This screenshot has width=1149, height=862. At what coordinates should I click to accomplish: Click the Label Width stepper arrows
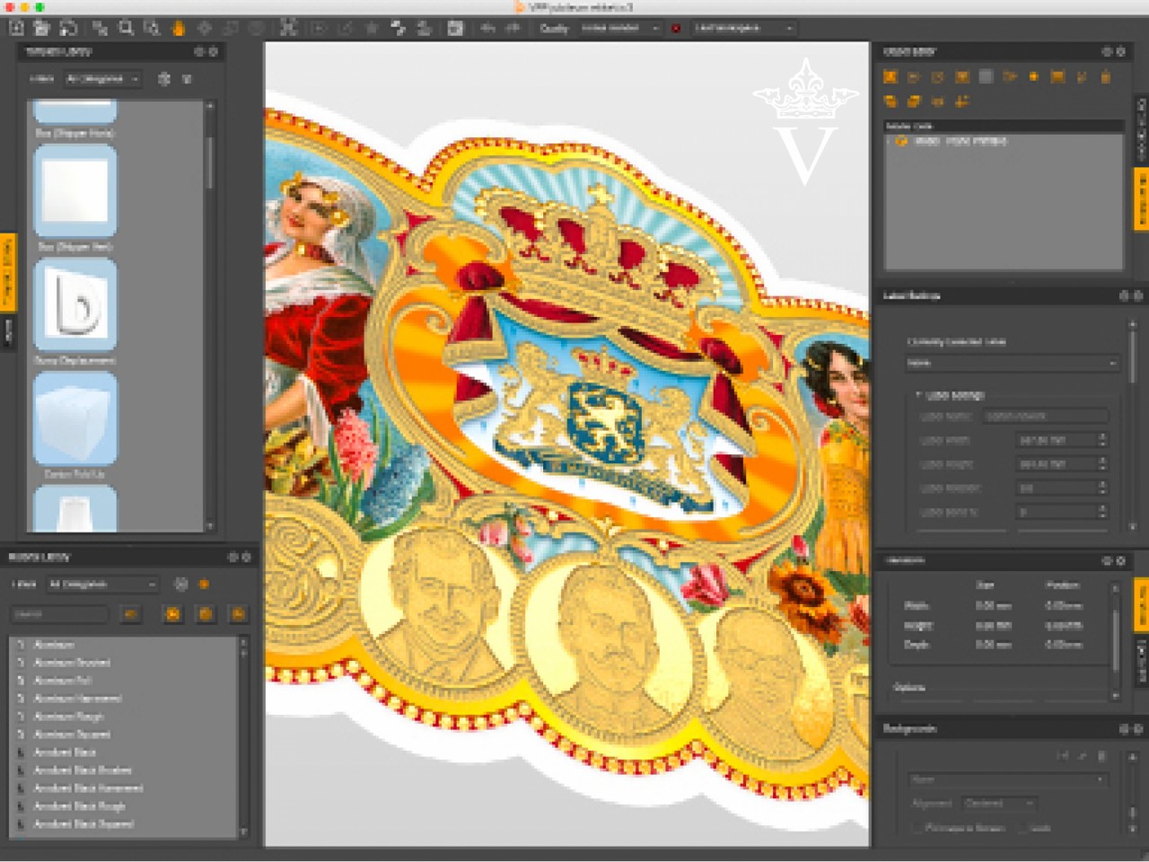(x=1102, y=440)
